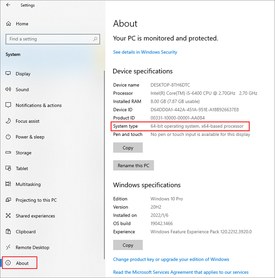Image resolution: width=275 pixels, height=278 pixels.
Task: Click the Storage drive icon
Action: [x=8, y=153]
